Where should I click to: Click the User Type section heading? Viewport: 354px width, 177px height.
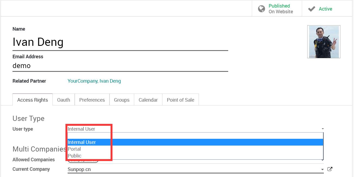(x=29, y=118)
